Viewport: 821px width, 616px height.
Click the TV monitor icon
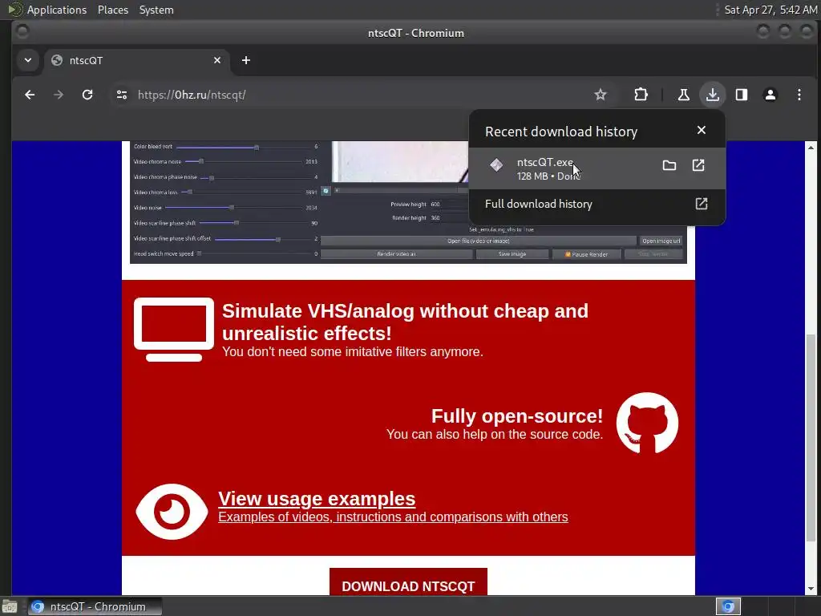point(174,330)
